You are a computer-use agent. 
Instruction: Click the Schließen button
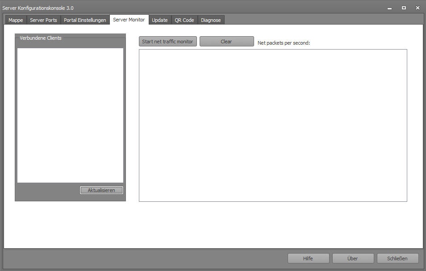coord(397,258)
